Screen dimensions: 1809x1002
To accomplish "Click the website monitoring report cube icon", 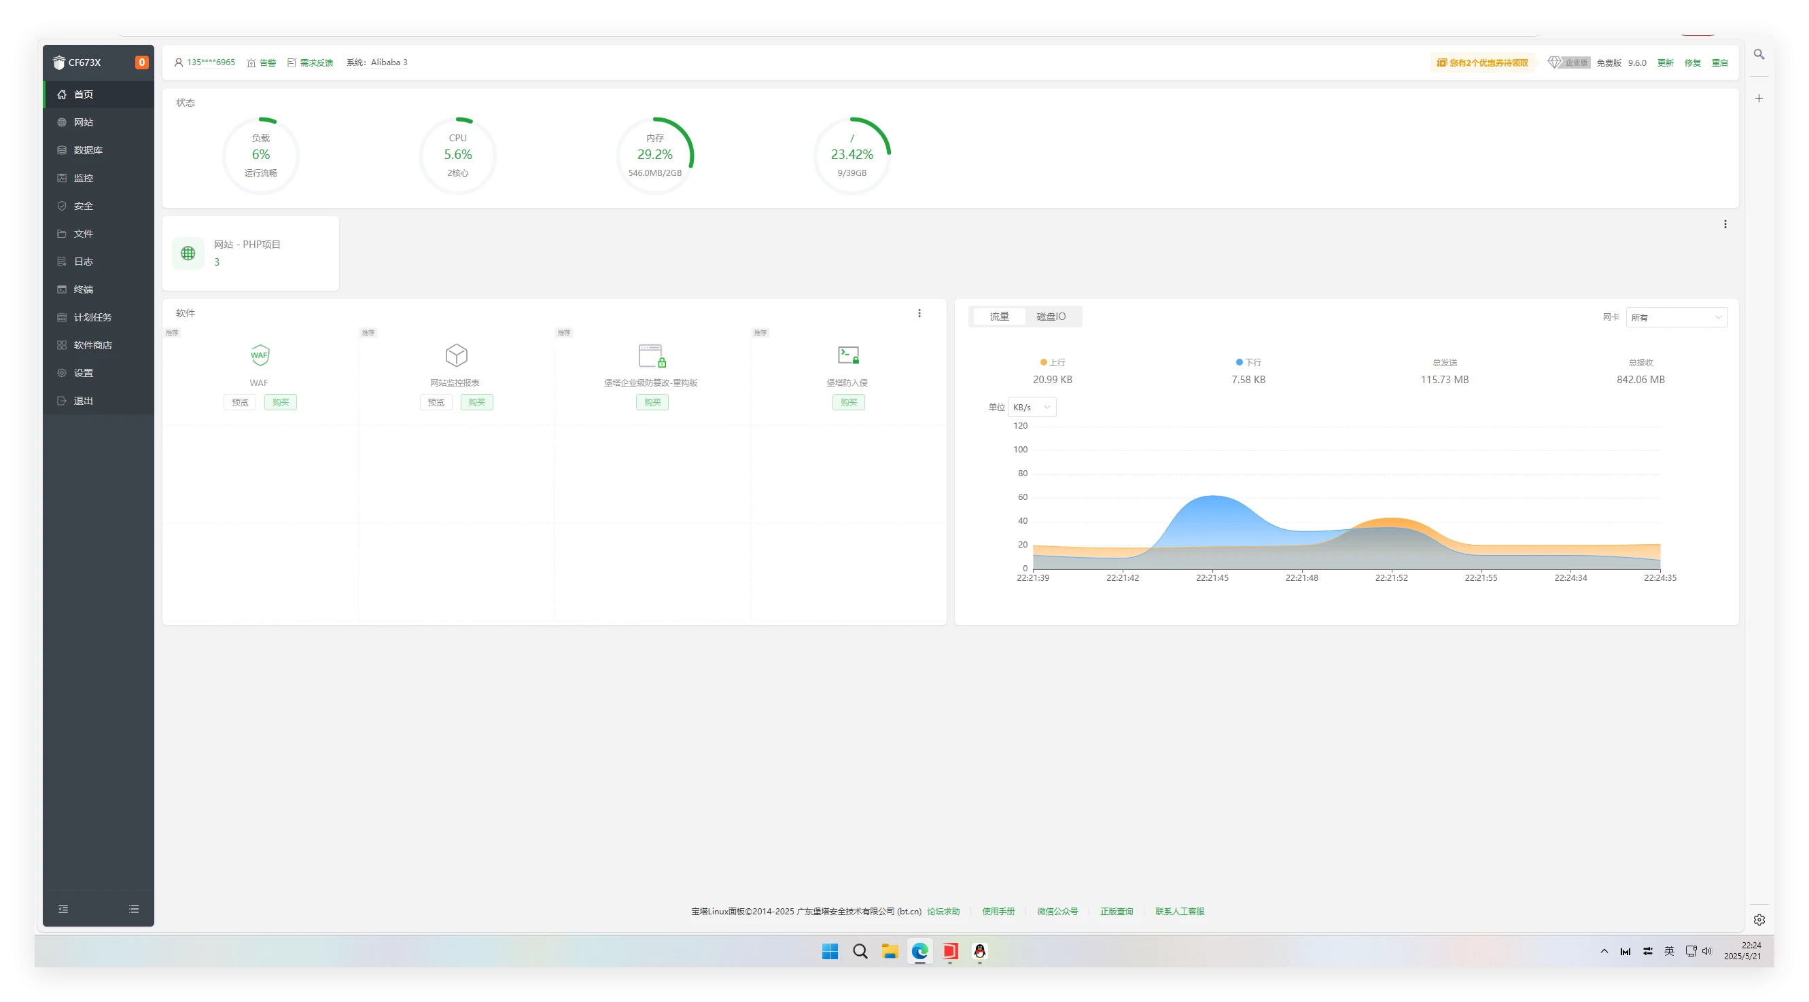I will click(x=456, y=355).
